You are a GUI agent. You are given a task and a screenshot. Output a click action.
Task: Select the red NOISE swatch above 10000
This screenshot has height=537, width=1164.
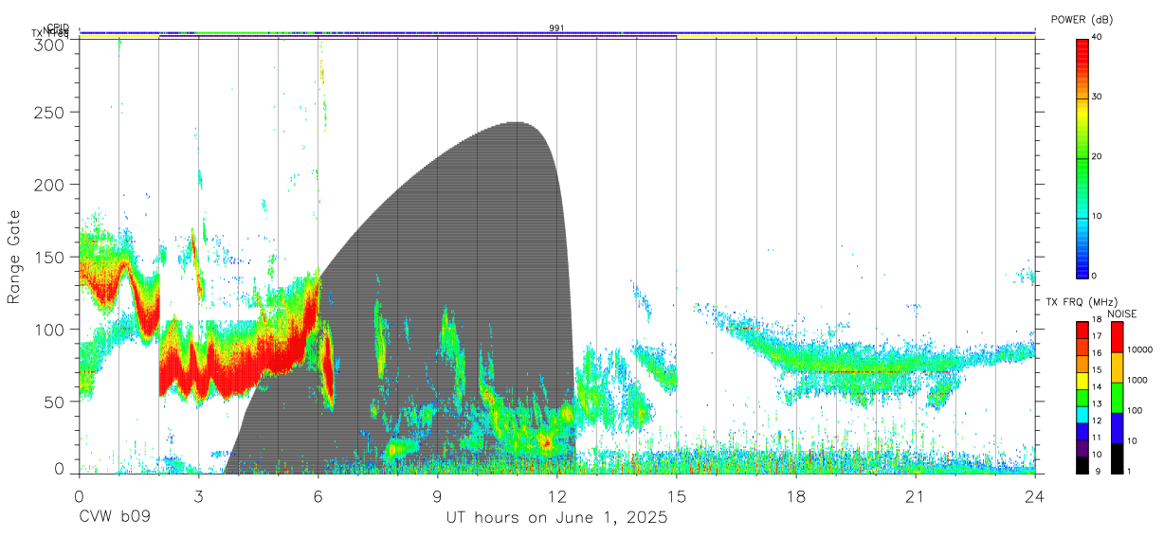(x=1117, y=336)
